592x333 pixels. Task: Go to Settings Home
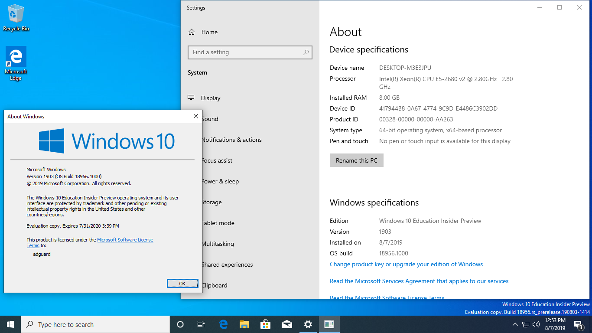pyautogui.click(x=209, y=32)
